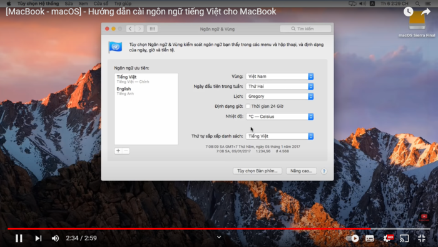This screenshot has height=247, width=438.
Task: Open Lịch dropdown showing Gregory
Action: click(x=280, y=96)
